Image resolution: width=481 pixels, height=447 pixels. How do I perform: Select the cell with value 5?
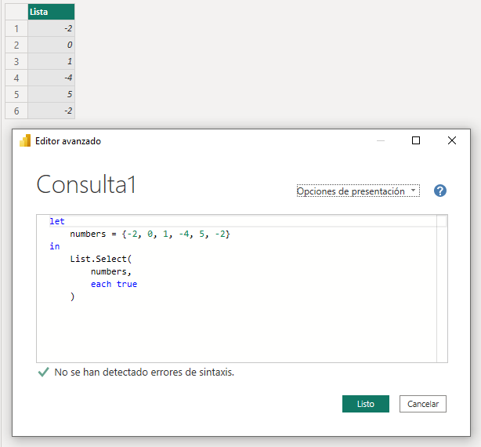[x=51, y=94]
